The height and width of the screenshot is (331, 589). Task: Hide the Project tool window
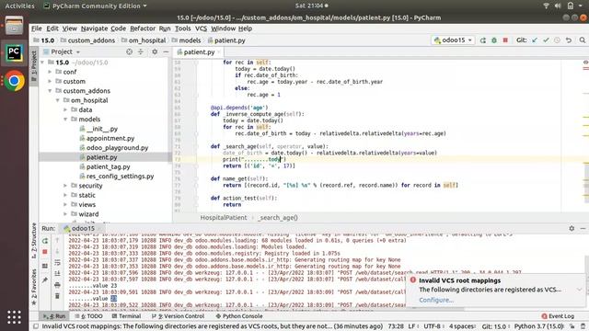(166, 51)
